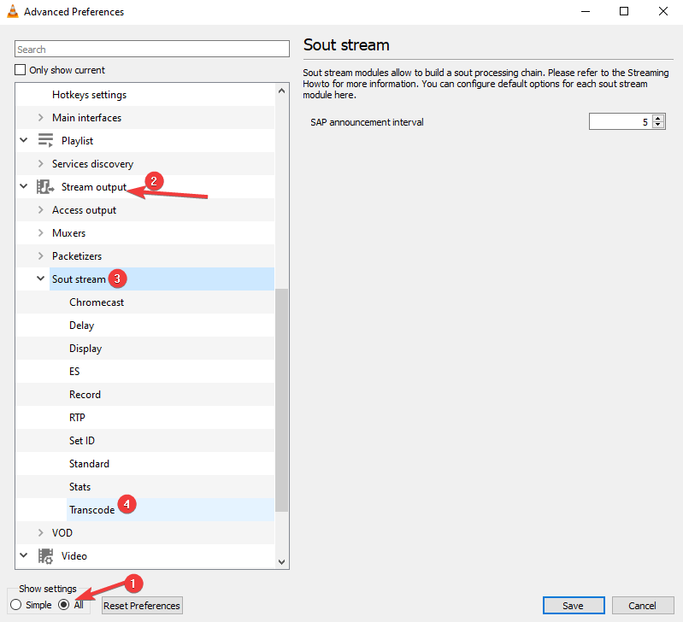Expand the VOD tree node

40,533
